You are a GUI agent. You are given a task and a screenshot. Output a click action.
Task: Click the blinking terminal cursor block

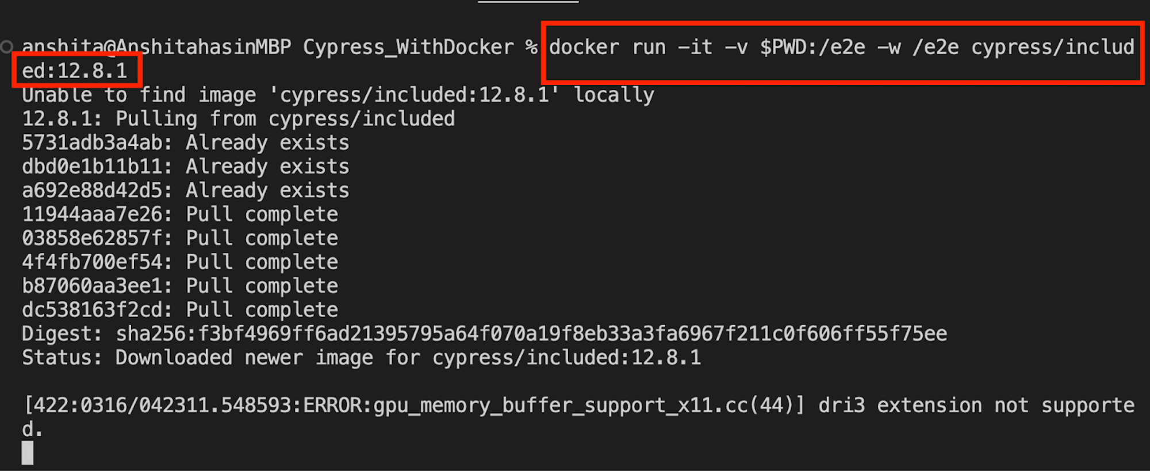click(28, 453)
